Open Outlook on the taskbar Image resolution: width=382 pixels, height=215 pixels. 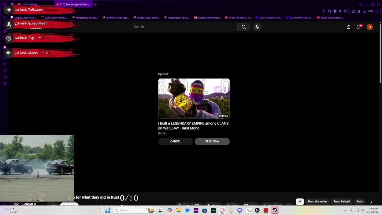tap(187, 210)
